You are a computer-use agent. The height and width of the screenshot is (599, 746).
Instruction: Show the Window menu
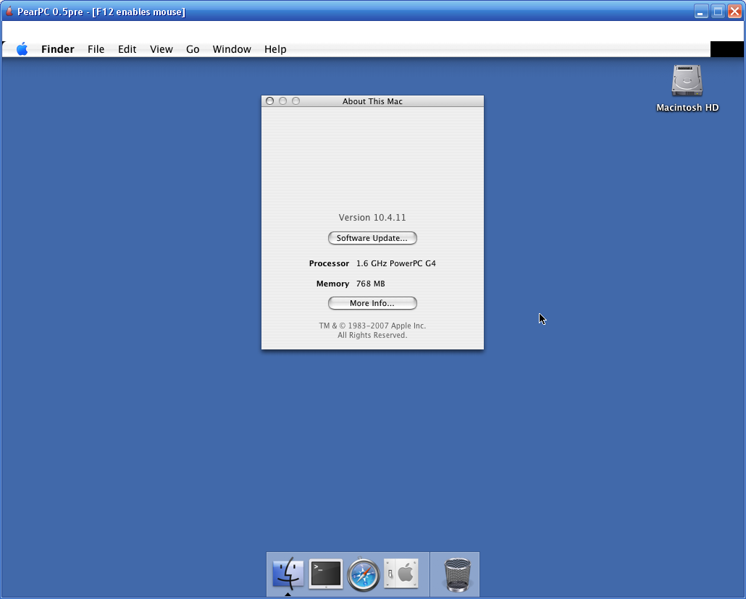(232, 49)
